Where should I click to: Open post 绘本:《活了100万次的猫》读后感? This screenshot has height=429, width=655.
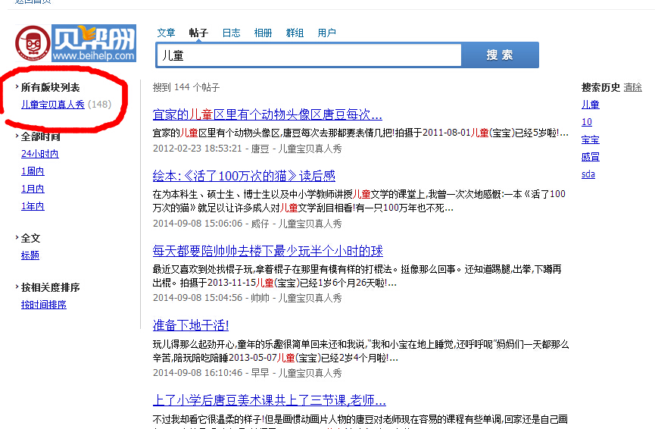244,176
